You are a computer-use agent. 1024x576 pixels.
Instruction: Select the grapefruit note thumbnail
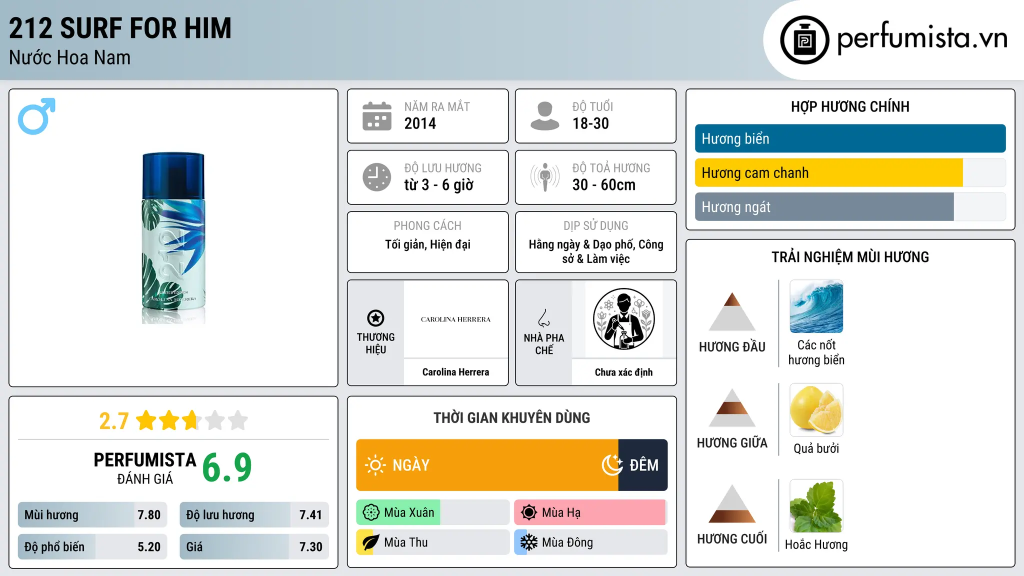(x=816, y=410)
